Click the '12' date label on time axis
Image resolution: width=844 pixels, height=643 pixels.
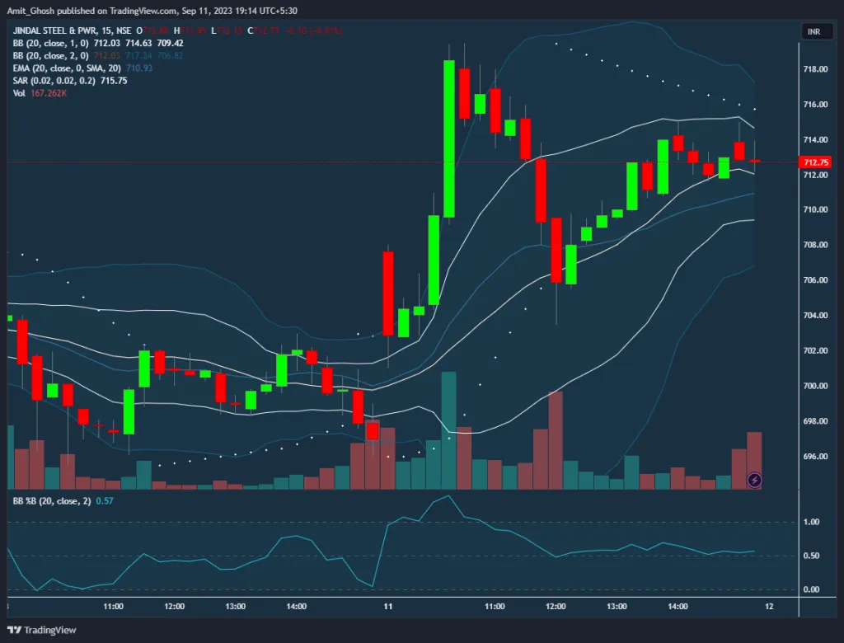768,606
